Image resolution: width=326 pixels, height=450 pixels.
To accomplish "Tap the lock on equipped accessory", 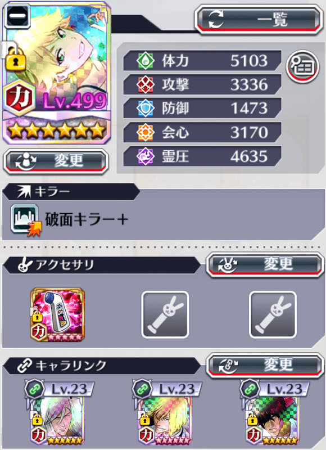I will click(36, 317).
